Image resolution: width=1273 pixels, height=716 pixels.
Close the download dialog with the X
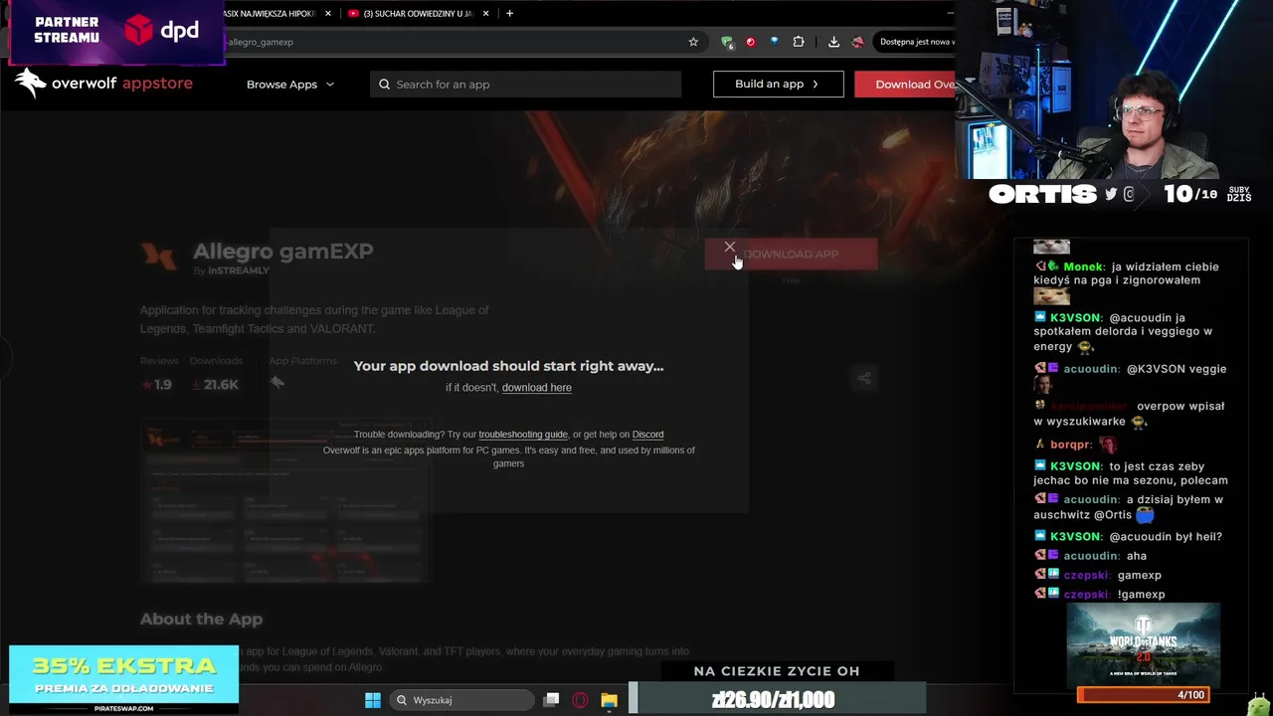click(x=730, y=247)
